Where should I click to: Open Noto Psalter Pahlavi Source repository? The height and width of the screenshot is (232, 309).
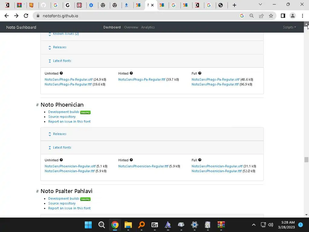coord(62,203)
